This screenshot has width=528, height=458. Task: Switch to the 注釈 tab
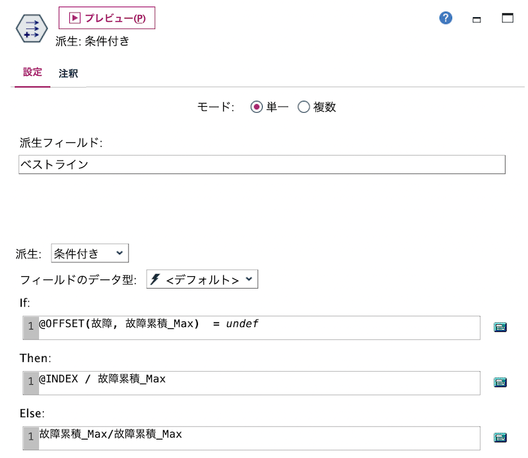(x=68, y=73)
